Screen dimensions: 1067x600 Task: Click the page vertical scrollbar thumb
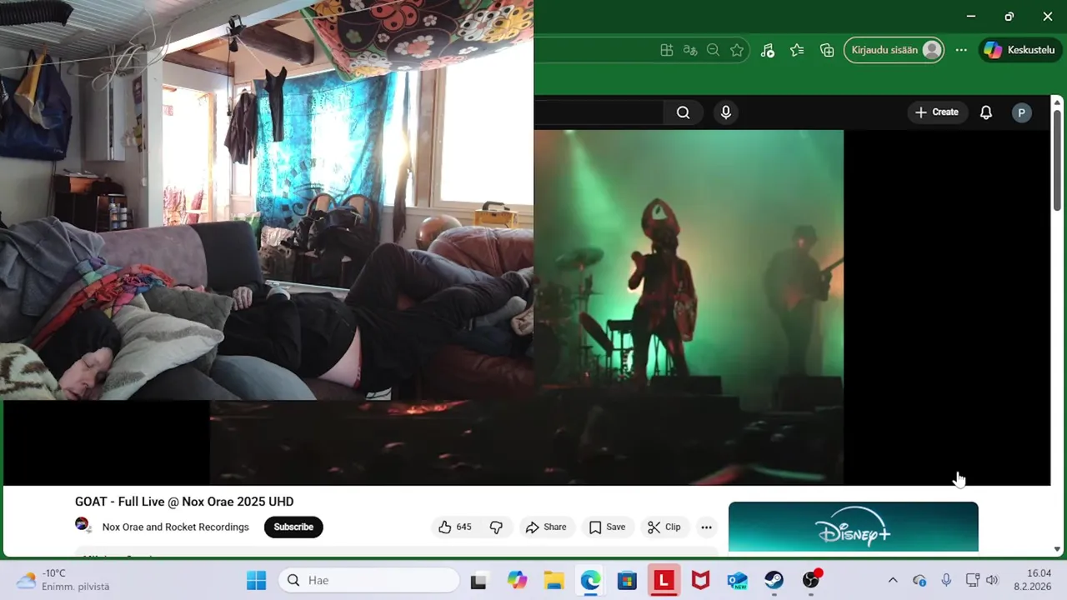coord(1057,160)
